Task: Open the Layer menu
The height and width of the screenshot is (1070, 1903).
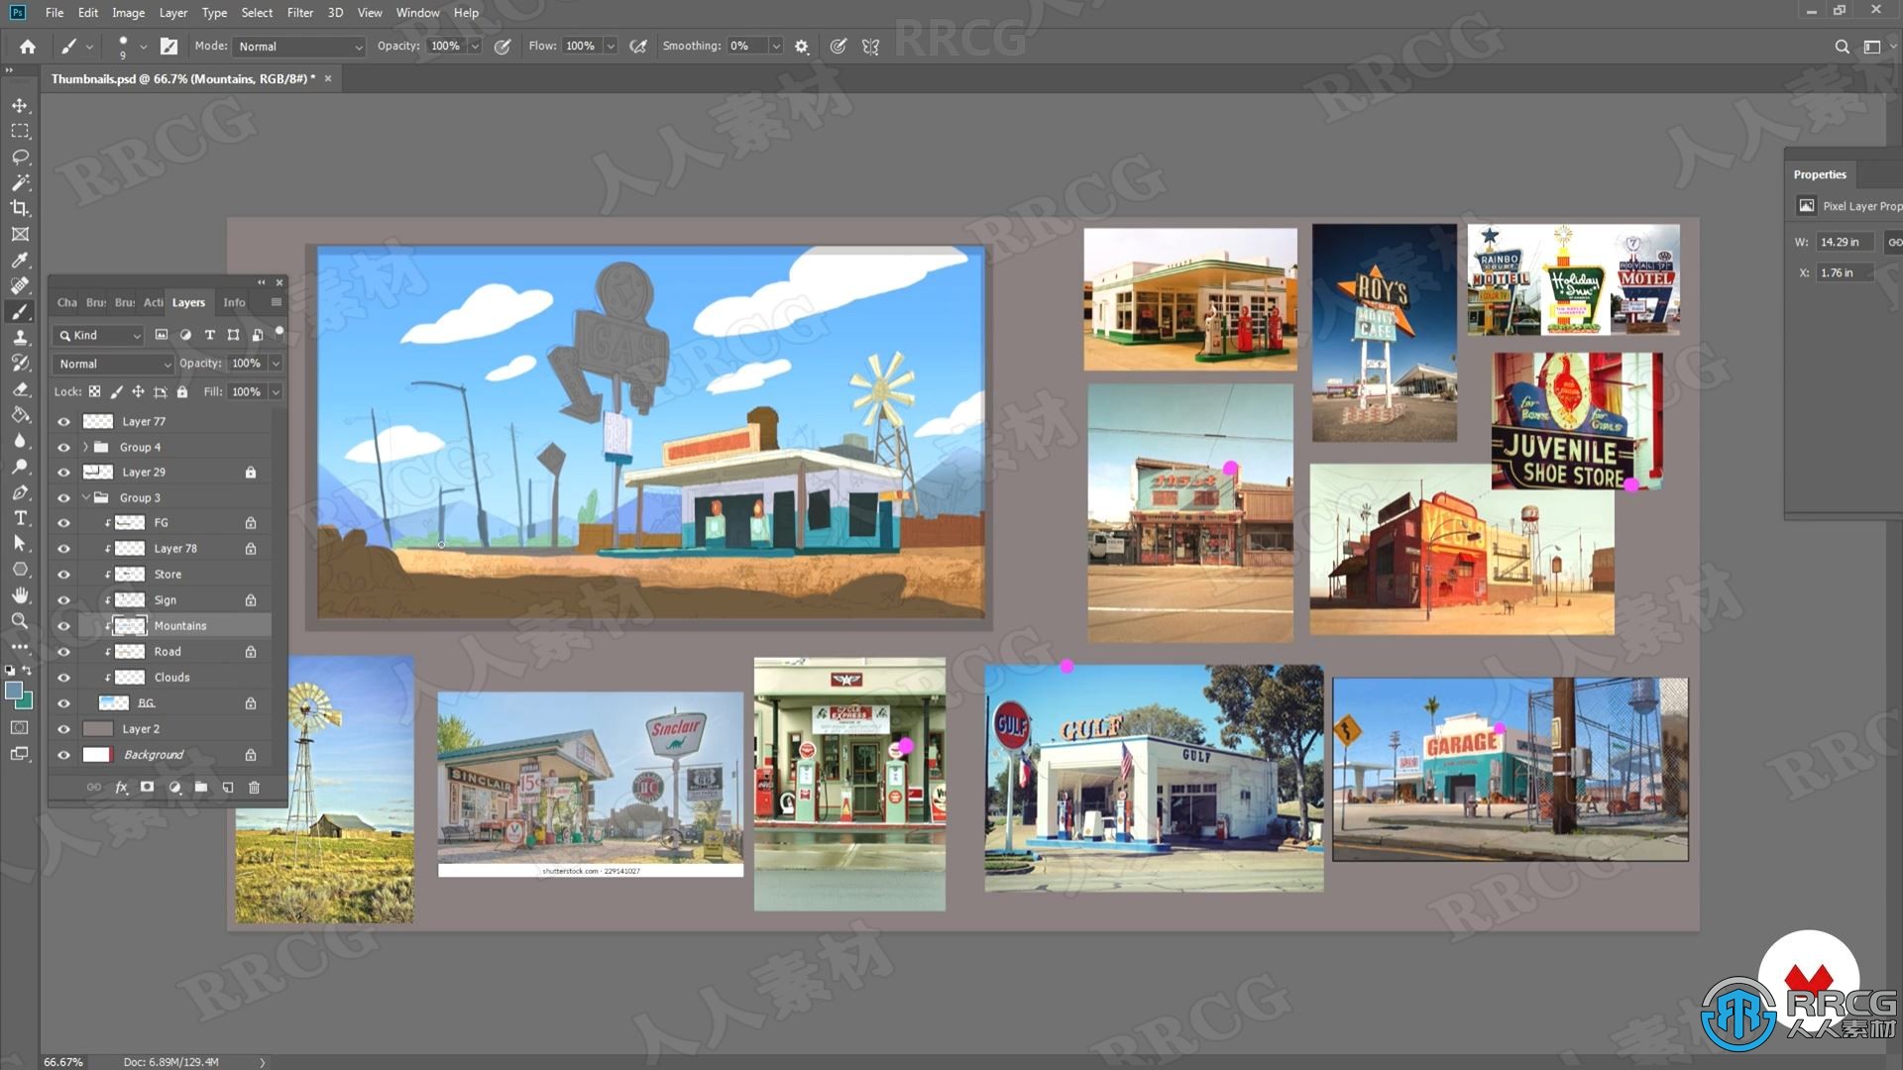Action: click(x=172, y=12)
